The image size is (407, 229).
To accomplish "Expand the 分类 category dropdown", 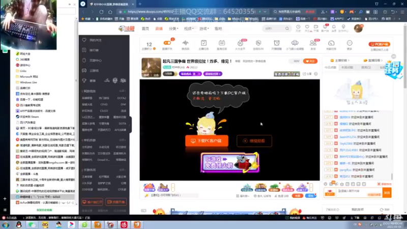I will click(173, 28).
